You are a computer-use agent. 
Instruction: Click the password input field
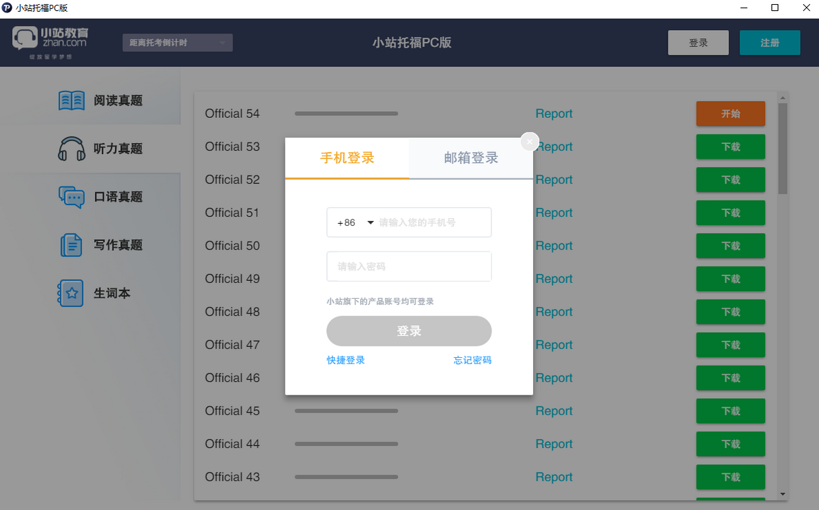click(x=409, y=267)
